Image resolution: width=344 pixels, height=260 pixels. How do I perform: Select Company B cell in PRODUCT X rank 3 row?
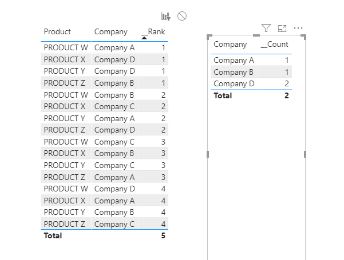click(114, 154)
